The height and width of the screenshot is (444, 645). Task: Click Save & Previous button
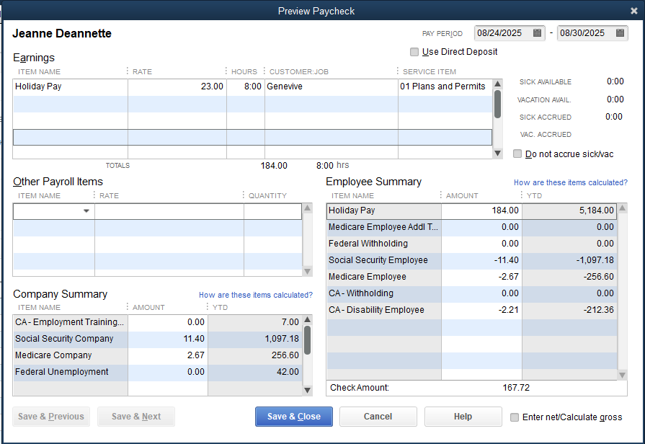[x=51, y=417]
